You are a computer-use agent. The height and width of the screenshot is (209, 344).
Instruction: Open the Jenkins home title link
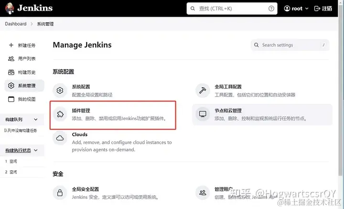tap(35, 8)
